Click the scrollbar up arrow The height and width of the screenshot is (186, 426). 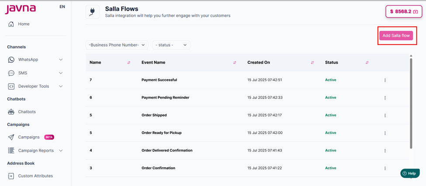411,56
